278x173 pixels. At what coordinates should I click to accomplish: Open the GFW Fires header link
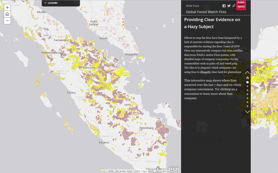click(x=192, y=6)
